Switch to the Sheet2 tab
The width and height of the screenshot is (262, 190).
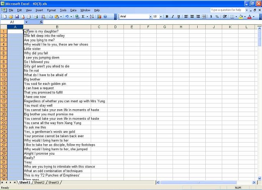click(x=39, y=182)
